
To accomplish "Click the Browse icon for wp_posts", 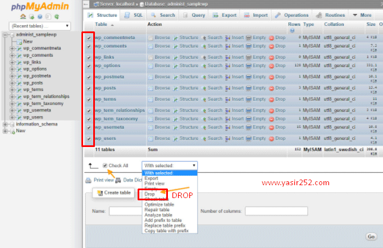I will coord(151,88).
